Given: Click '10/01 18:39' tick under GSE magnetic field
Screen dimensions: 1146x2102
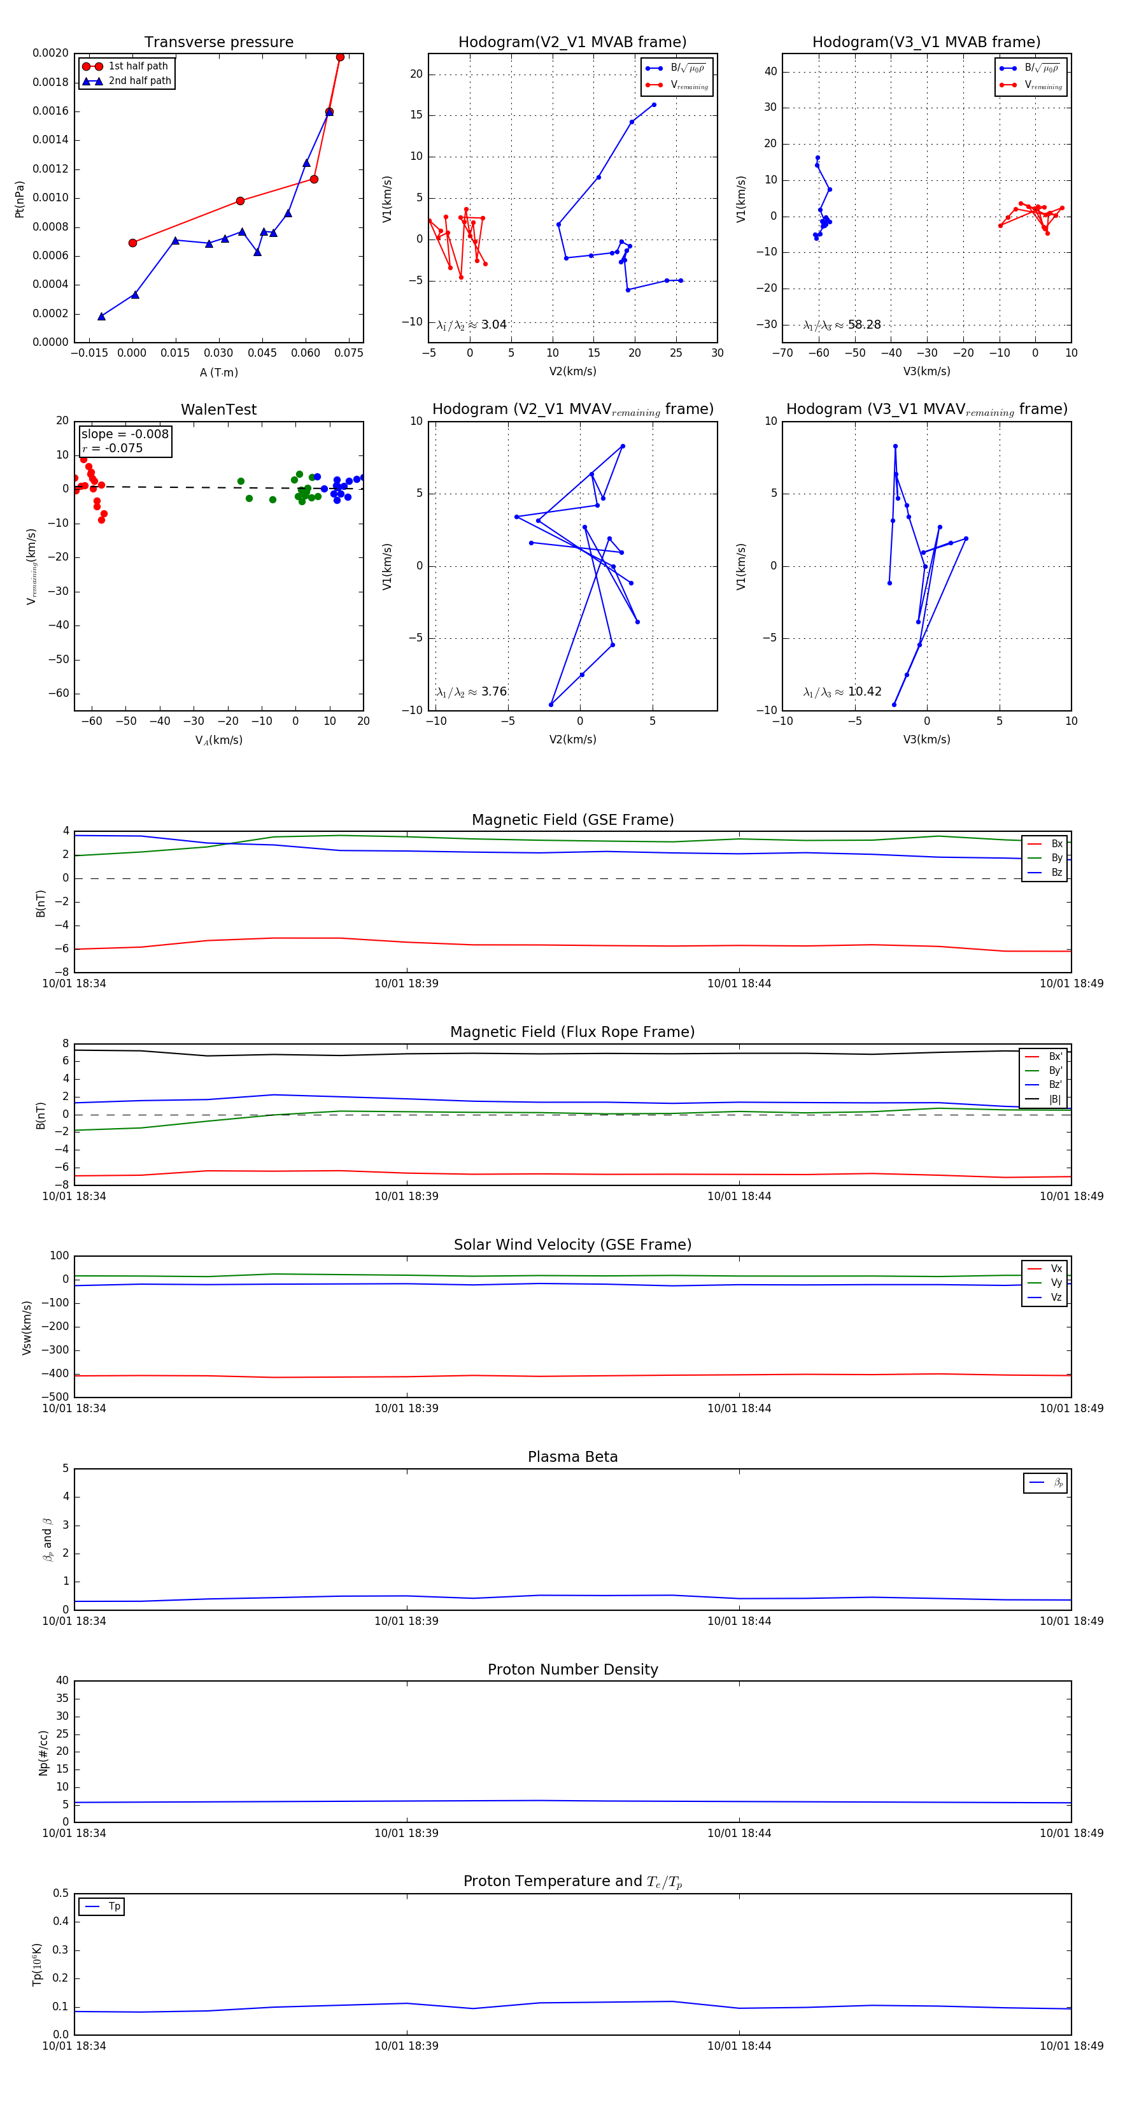Looking at the screenshot, I should tap(406, 983).
